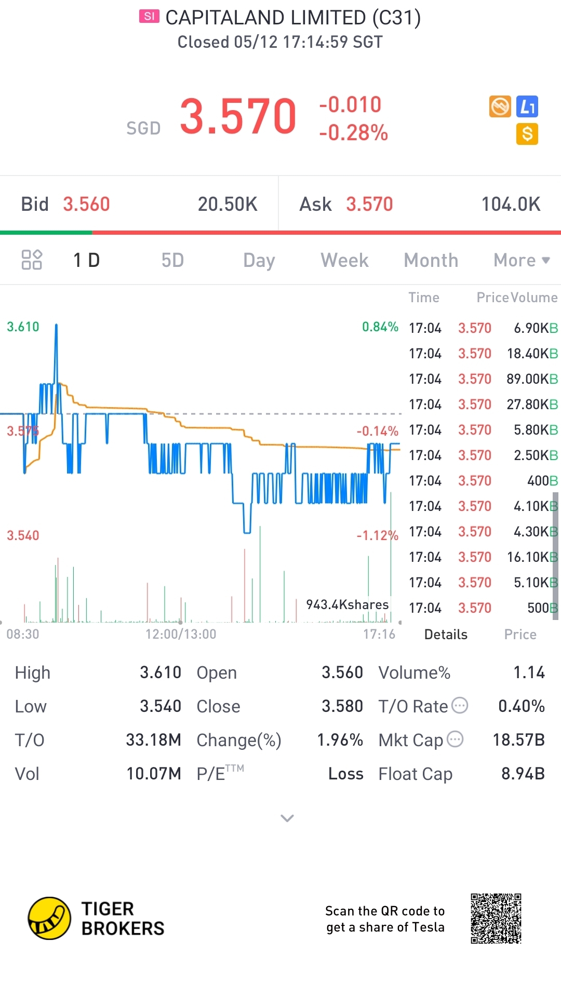Expand additional stock stats with chevron

point(287,818)
